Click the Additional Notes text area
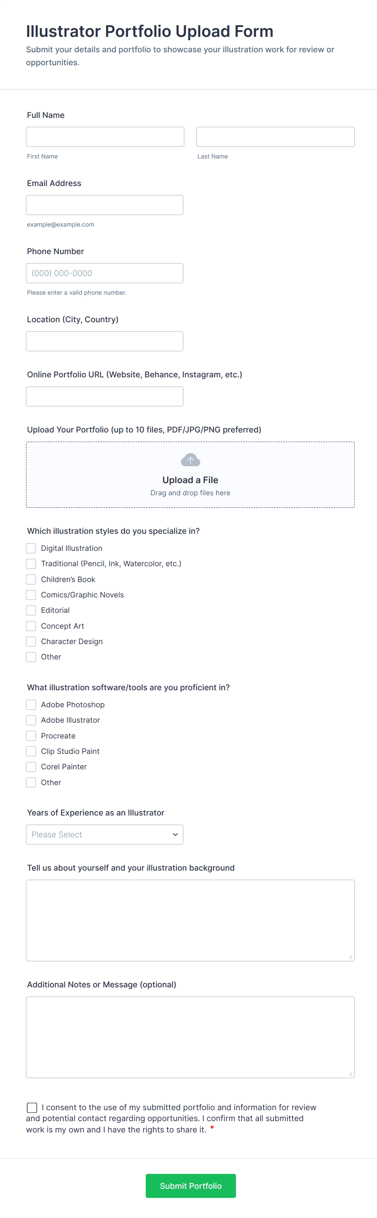The width and height of the screenshot is (377, 1218). 190,1036
